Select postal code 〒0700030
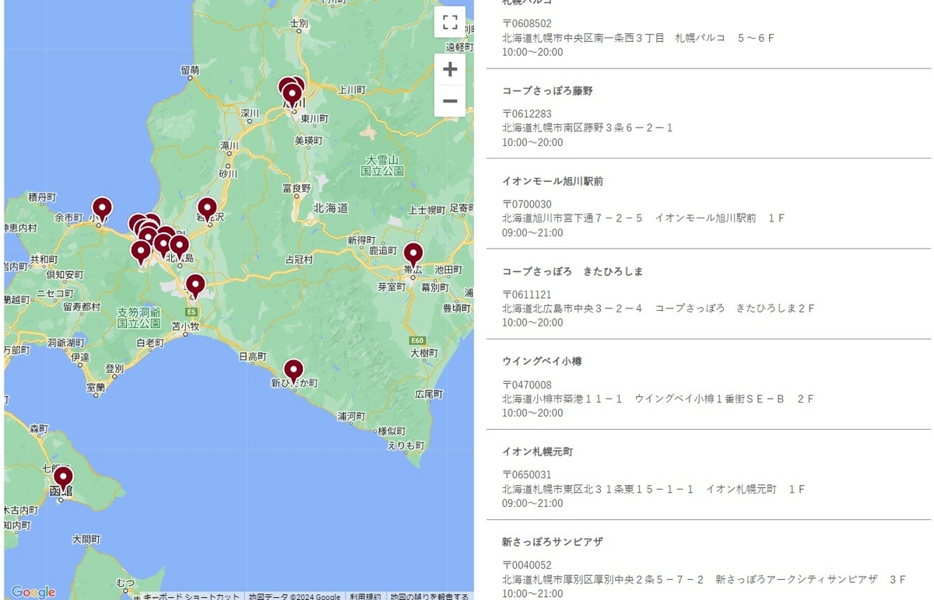This screenshot has height=600, width=934. 527,204
